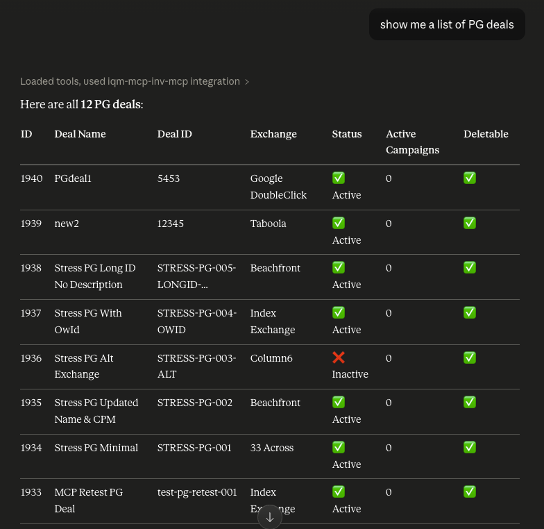This screenshot has height=529, width=544.
Task: Click the red X Inactive icon for deal 1936
Action: 339,358
